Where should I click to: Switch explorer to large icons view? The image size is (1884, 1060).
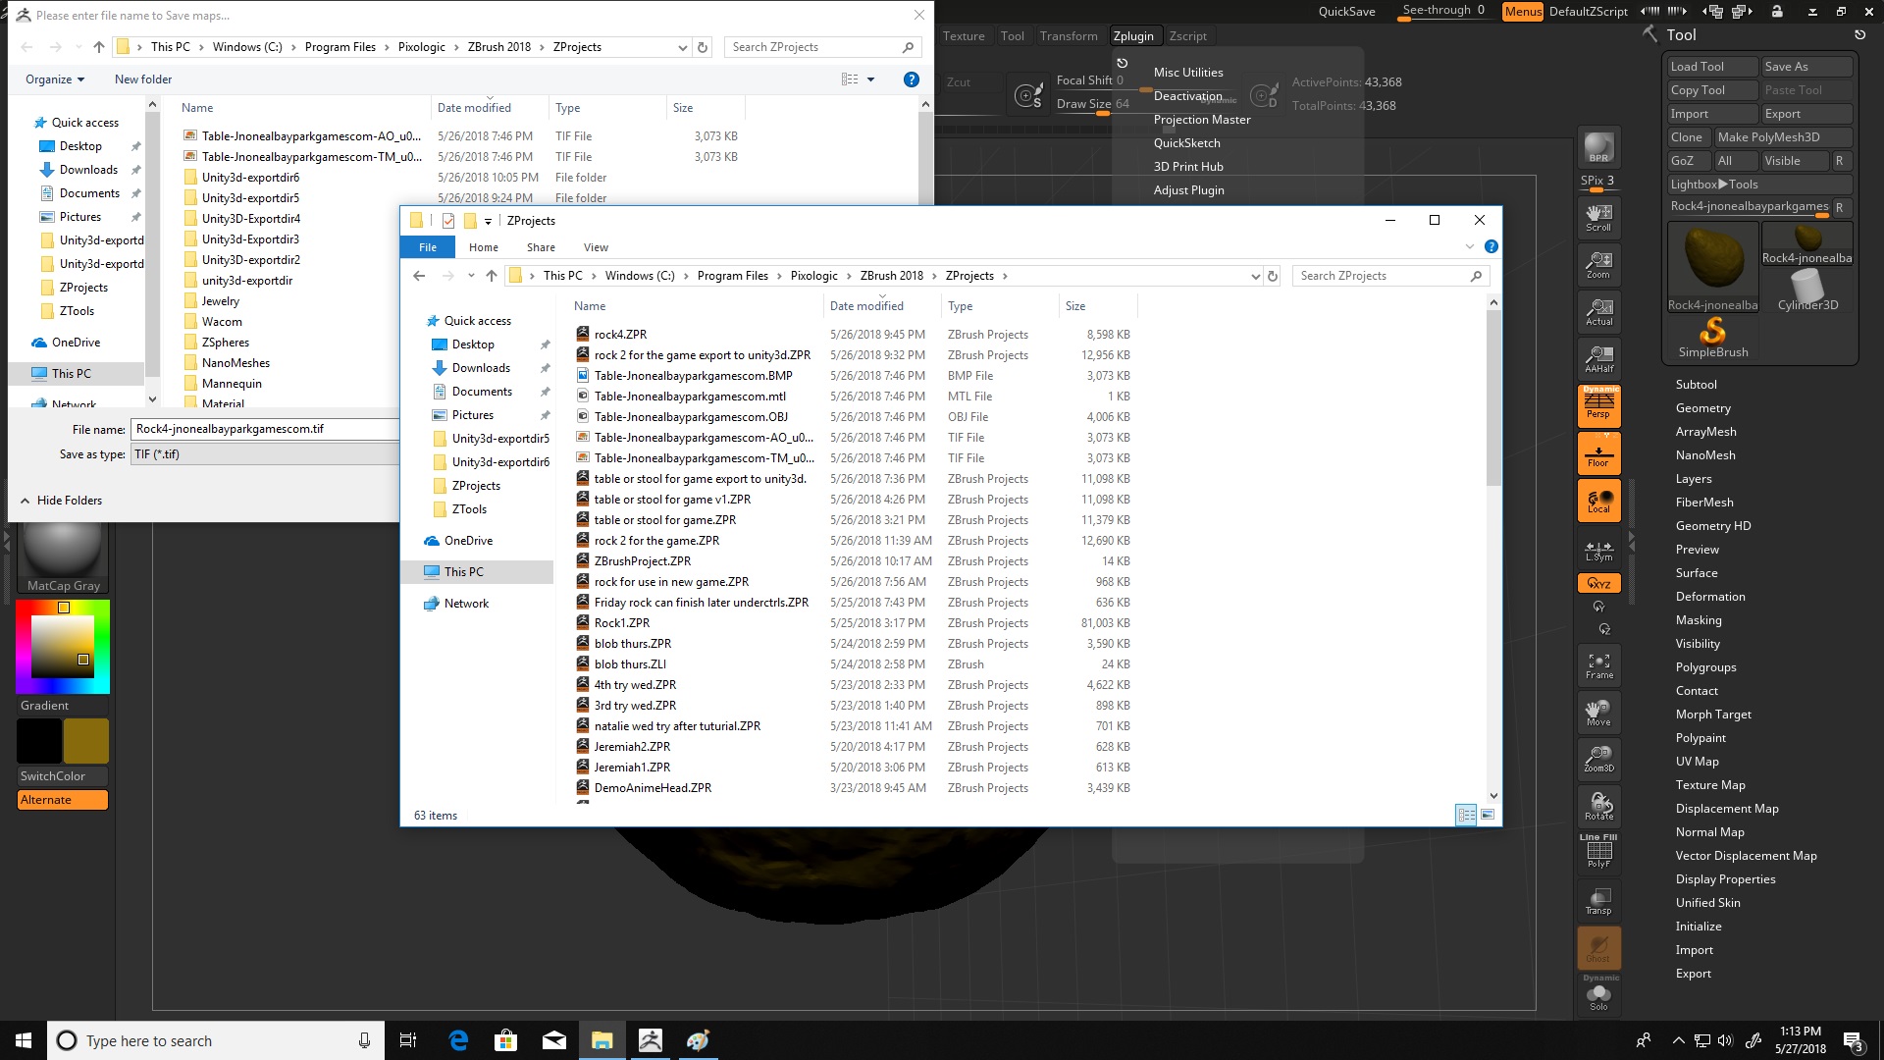tap(1488, 815)
